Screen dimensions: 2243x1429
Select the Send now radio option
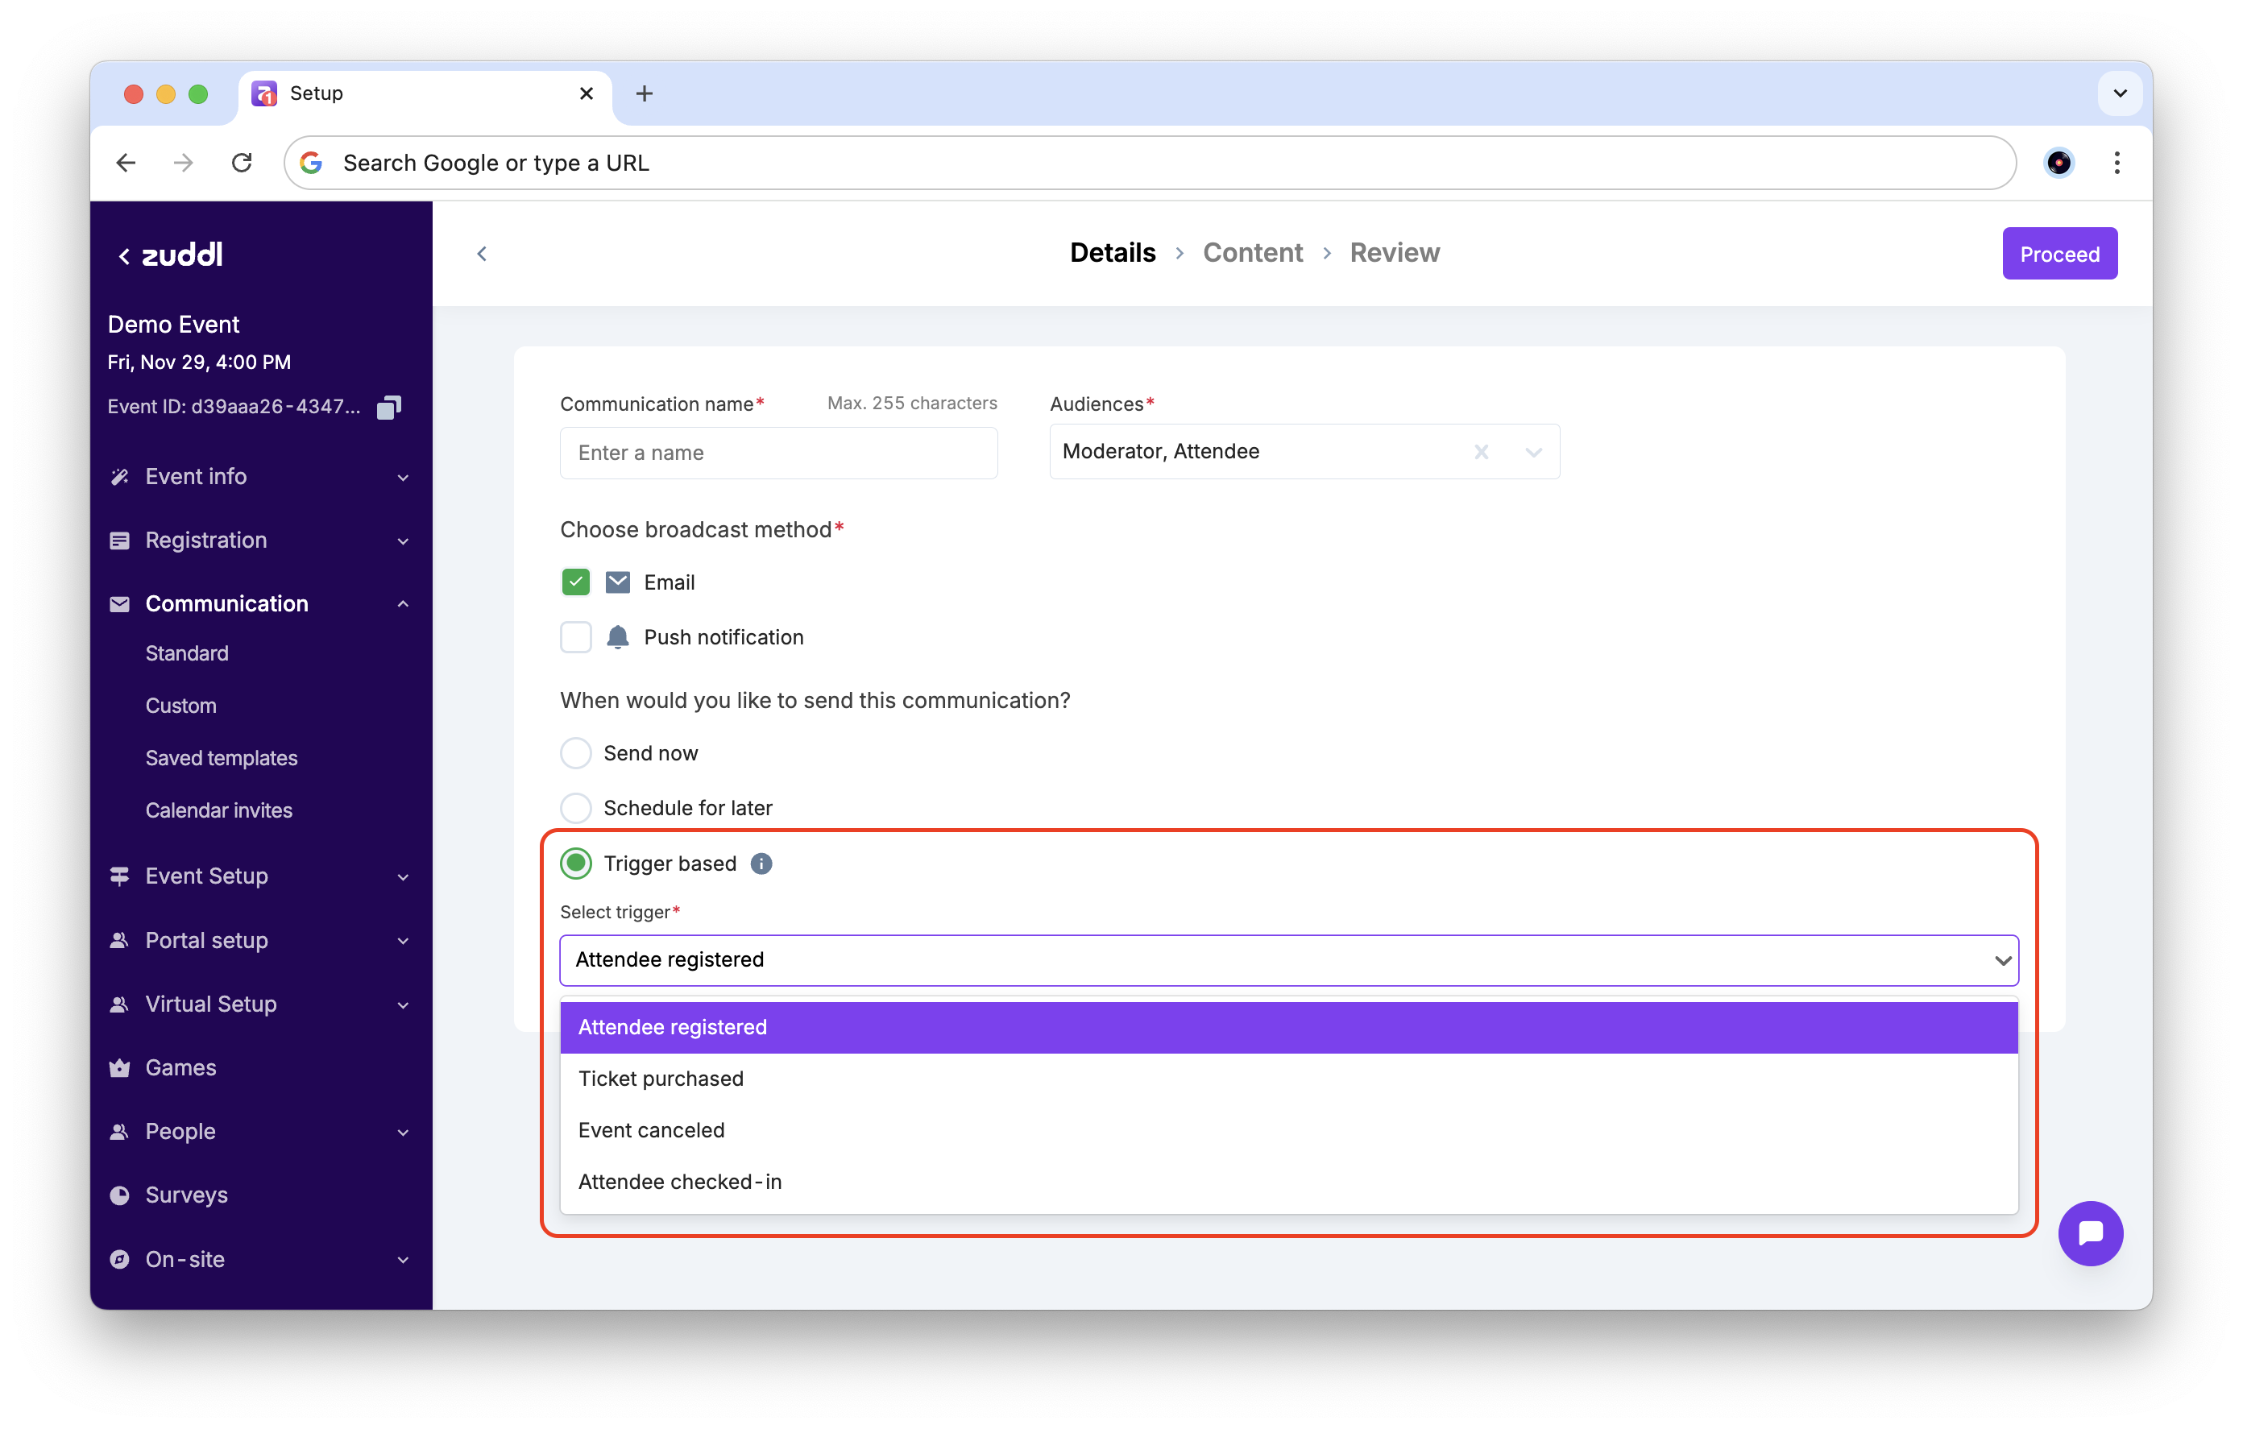tap(575, 752)
